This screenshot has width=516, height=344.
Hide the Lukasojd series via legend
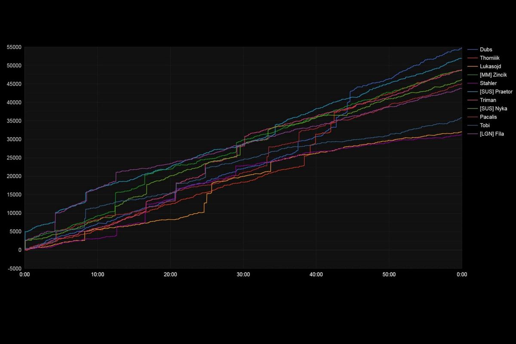tap(484, 67)
